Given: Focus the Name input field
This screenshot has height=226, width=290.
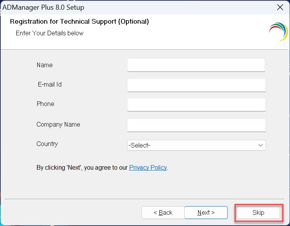Looking at the screenshot, I should [196, 65].
